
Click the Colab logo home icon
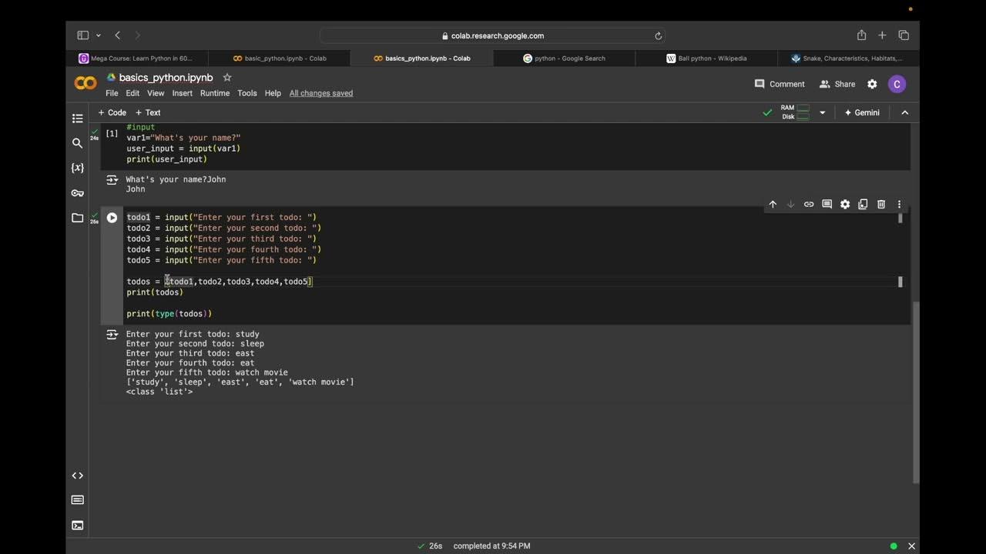click(x=86, y=83)
